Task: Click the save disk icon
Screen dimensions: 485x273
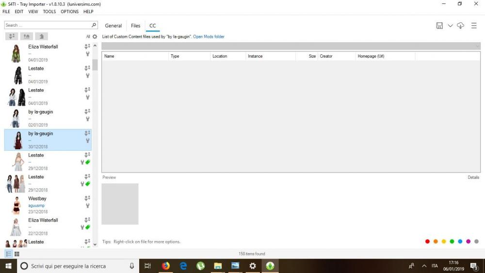Action: point(439,26)
